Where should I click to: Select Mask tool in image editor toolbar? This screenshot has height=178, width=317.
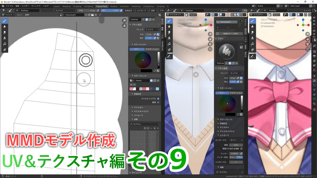pyautogui.click(x=5, y=50)
